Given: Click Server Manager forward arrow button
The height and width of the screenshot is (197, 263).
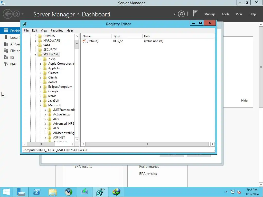Looking at the screenshot, I should coord(16,14).
